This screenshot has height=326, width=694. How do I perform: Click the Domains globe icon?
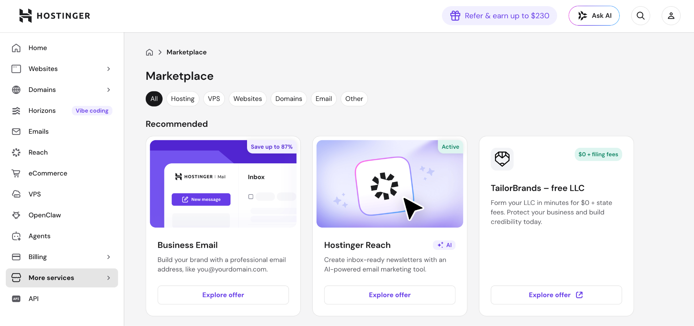(16, 90)
